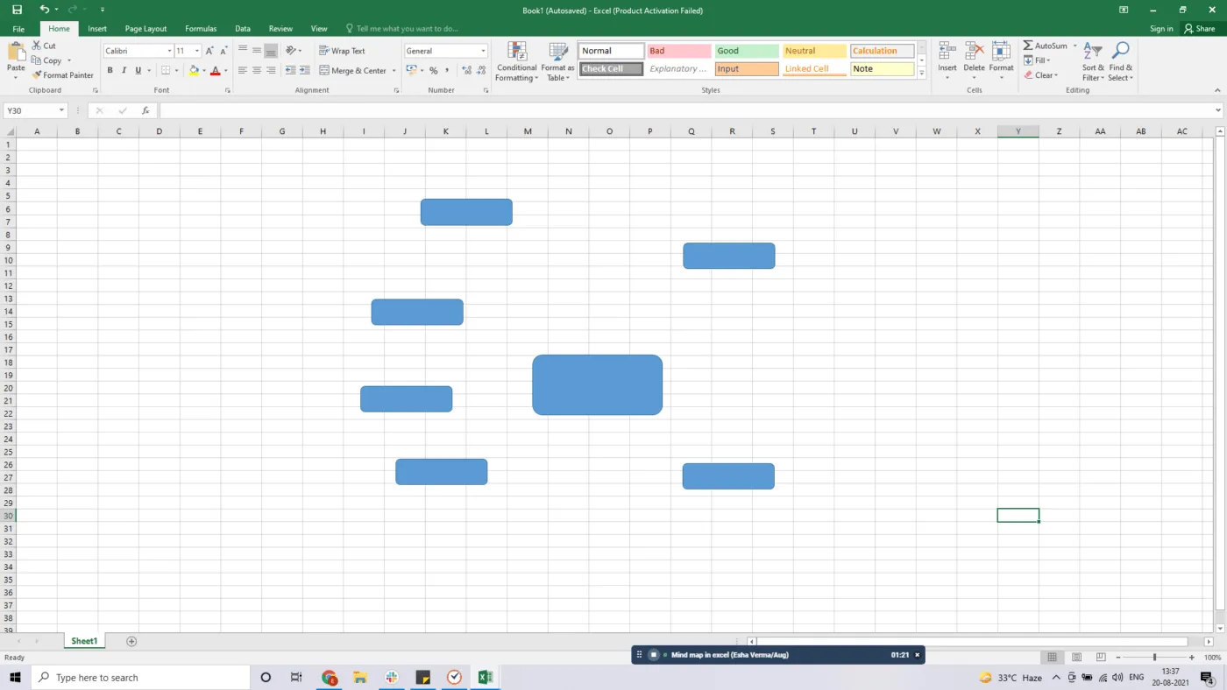
Task: Open the Sort & Filter tool
Action: (x=1091, y=60)
